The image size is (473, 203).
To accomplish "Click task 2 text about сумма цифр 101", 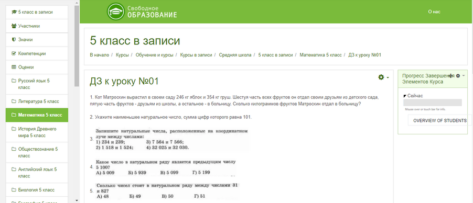I will coord(171,117).
